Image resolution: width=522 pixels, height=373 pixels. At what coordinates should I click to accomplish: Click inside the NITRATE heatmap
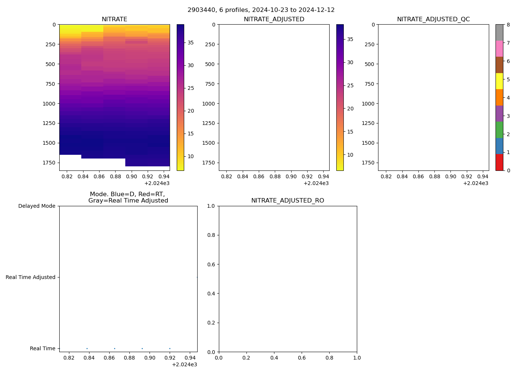114,97
